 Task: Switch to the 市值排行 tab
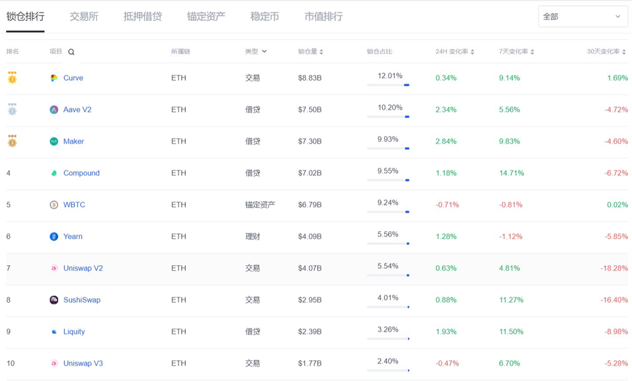tap(324, 17)
